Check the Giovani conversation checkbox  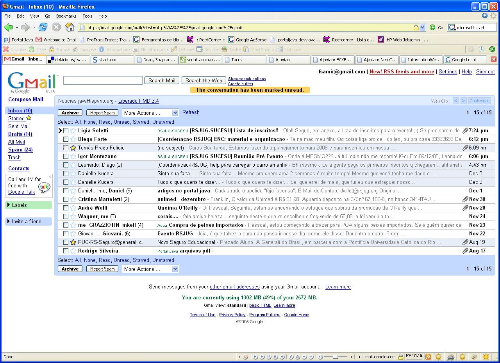click(x=66, y=234)
